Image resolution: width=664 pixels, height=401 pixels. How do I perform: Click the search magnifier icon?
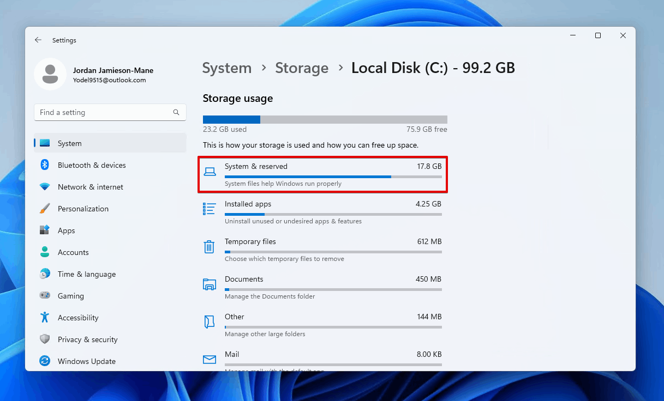176,112
